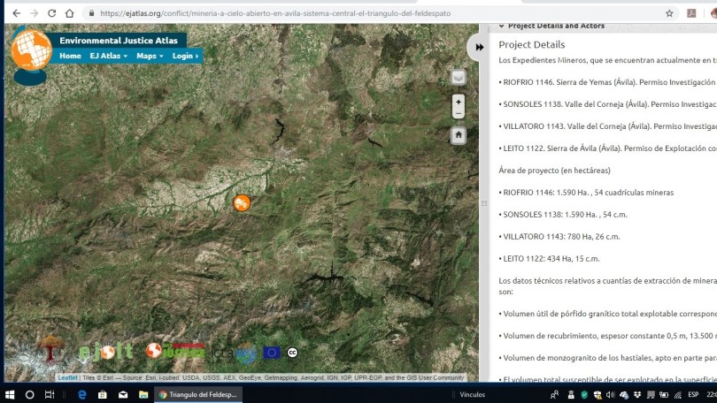This screenshot has width=717, height=403.
Task: Click the panel resize handle between map and sidebar
Action: coord(484,203)
